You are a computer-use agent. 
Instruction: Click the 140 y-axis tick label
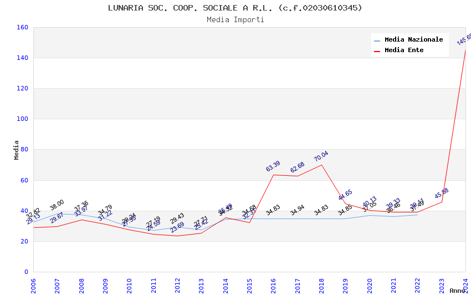pos(22,58)
